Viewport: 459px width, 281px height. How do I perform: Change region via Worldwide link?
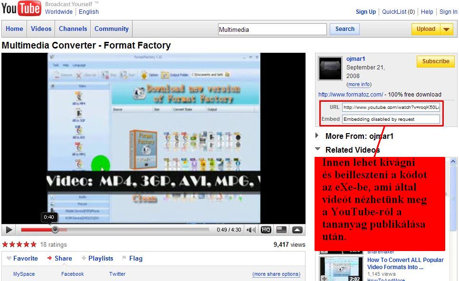[x=59, y=12]
